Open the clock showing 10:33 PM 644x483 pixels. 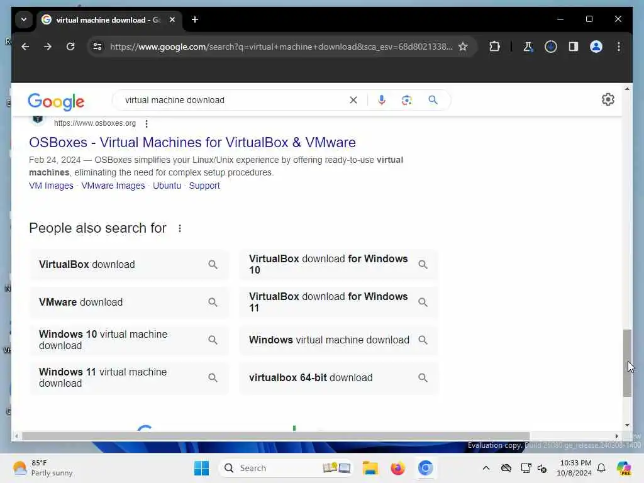(574, 468)
